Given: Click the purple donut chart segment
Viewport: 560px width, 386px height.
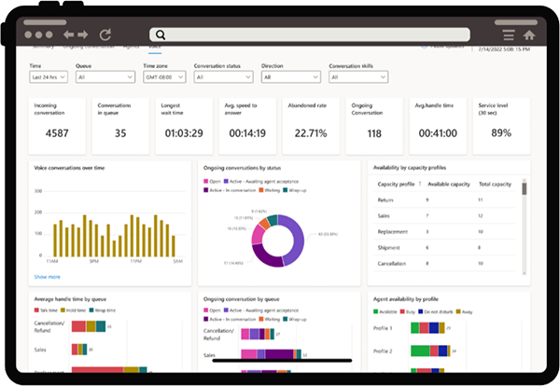Looking at the screenshot, I should click(292, 233).
